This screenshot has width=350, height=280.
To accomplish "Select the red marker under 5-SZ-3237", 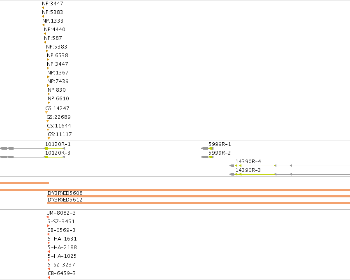I will click(x=49, y=269).
